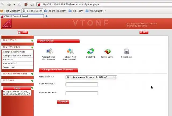Focus the Node Password field
The height and width of the screenshot is (116, 172).
(x=82, y=84)
